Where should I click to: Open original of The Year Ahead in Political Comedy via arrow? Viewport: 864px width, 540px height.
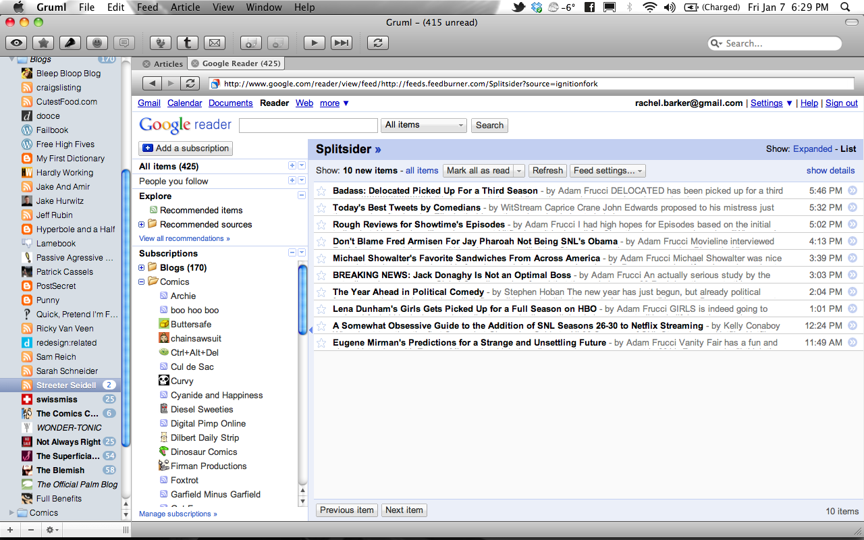[853, 292]
